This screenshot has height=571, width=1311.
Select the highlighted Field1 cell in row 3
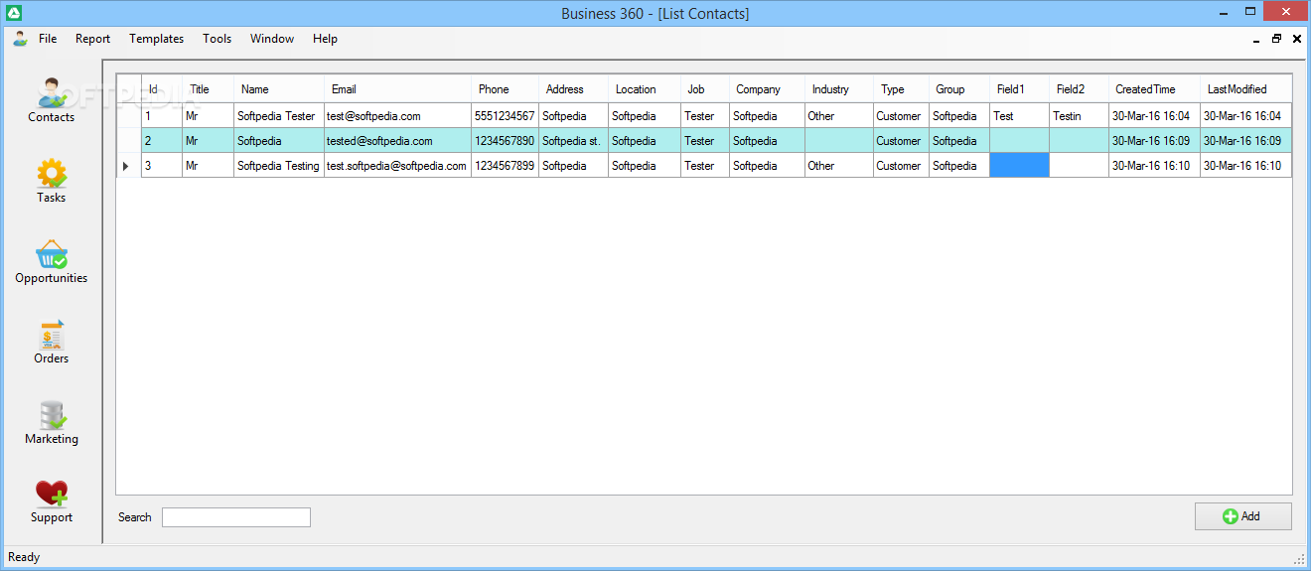(1019, 166)
